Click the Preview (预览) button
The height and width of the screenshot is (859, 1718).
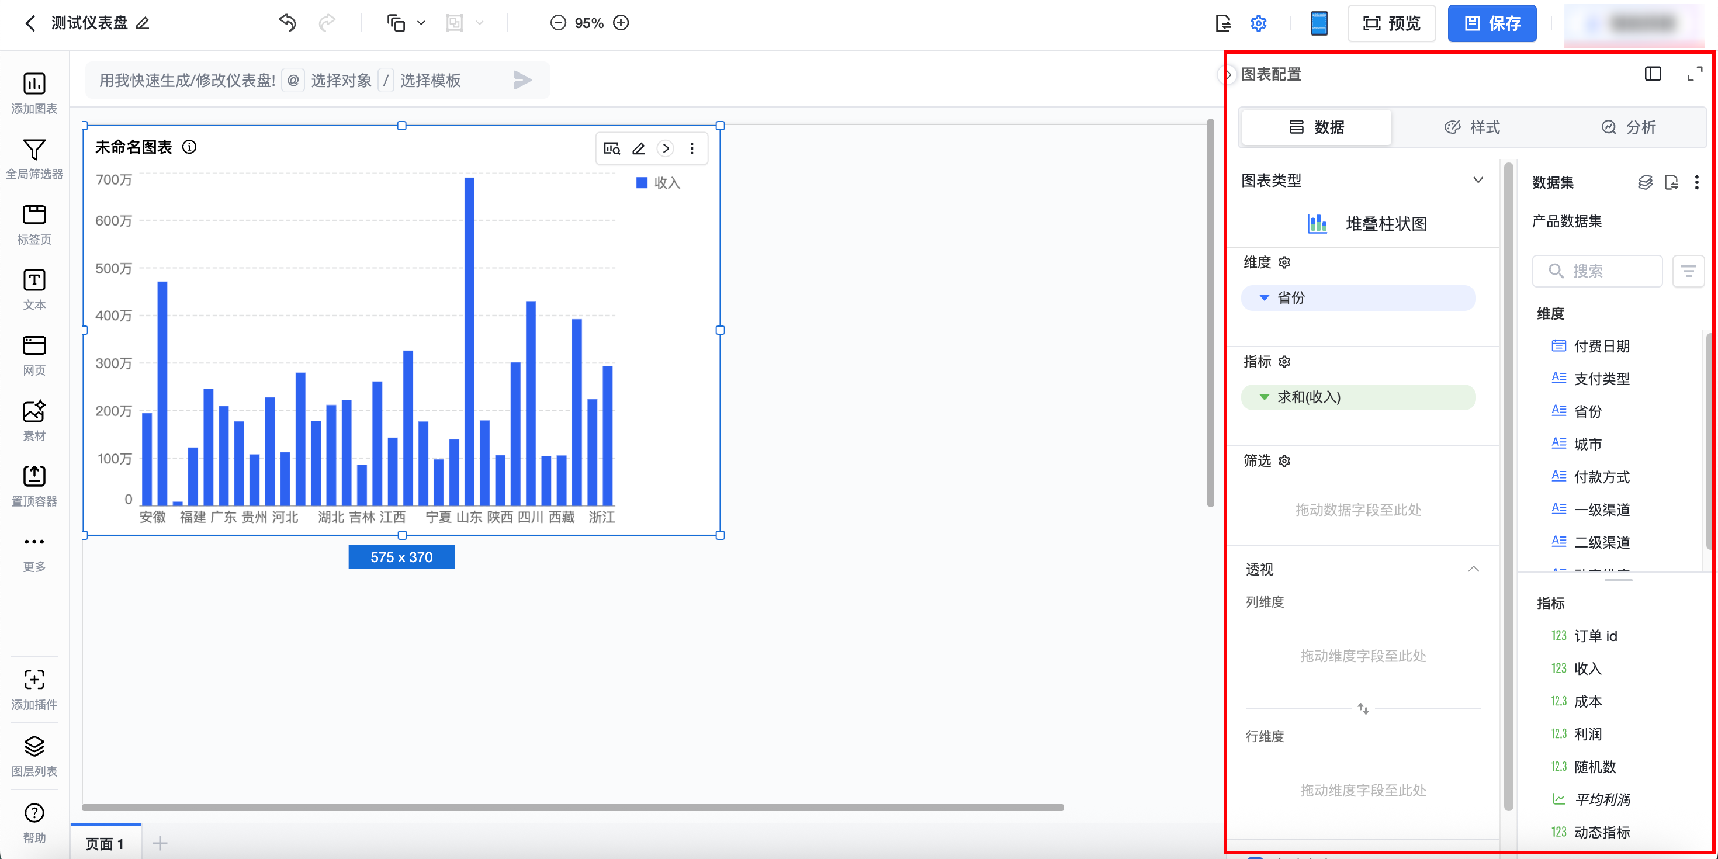click(1391, 23)
